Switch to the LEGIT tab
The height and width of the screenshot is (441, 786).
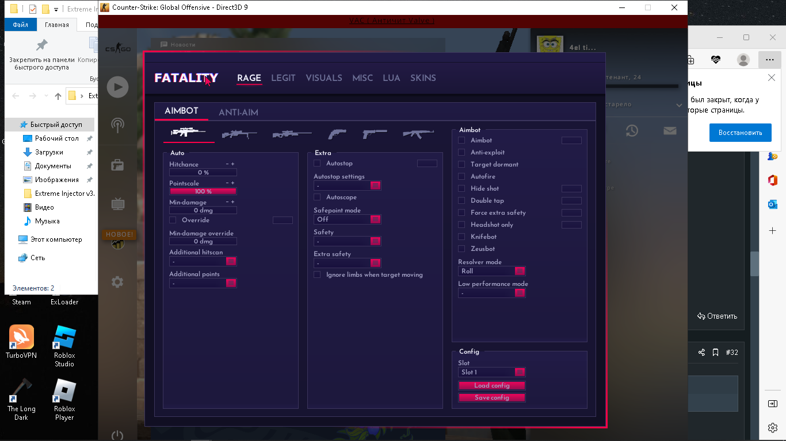click(x=283, y=78)
